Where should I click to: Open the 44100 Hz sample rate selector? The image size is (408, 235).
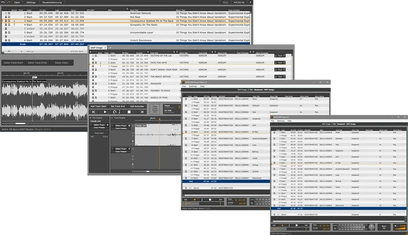point(239,3)
